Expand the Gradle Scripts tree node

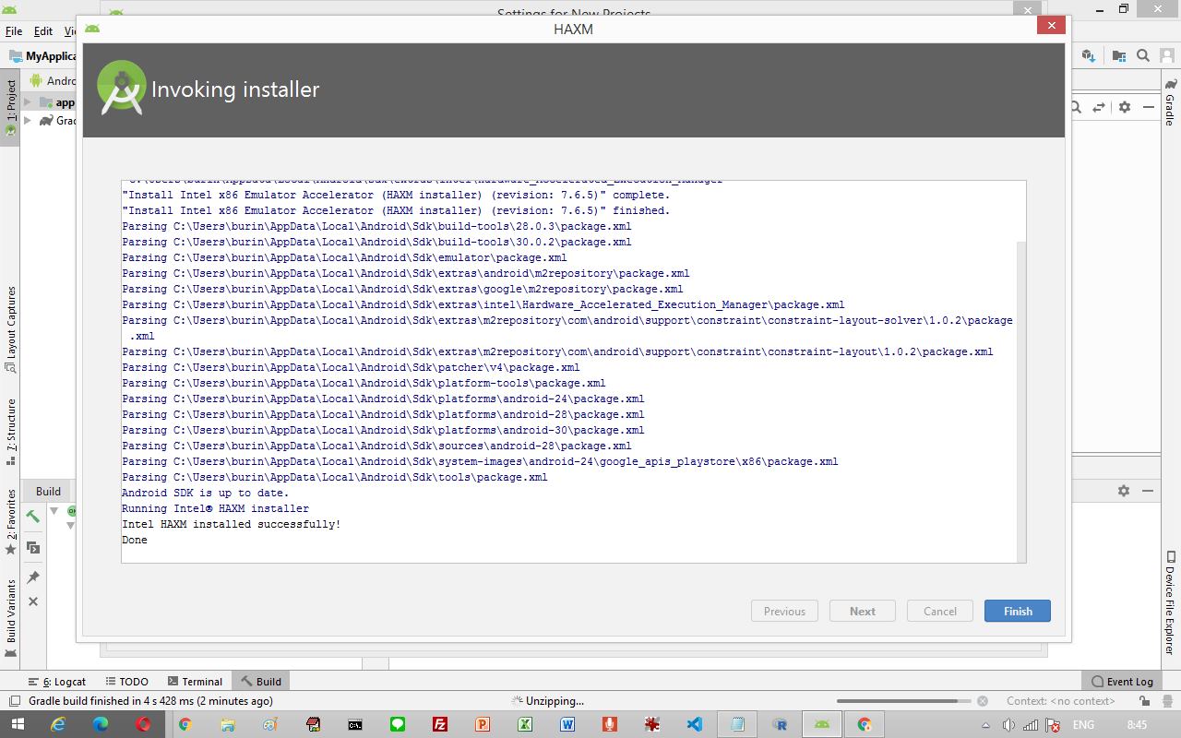point(28,121)
